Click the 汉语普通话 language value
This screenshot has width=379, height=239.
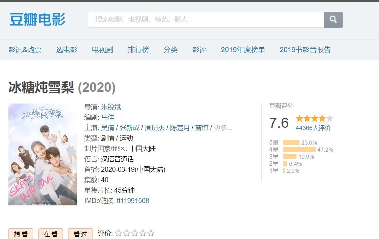pyautogui.click(x=117, y=159)
